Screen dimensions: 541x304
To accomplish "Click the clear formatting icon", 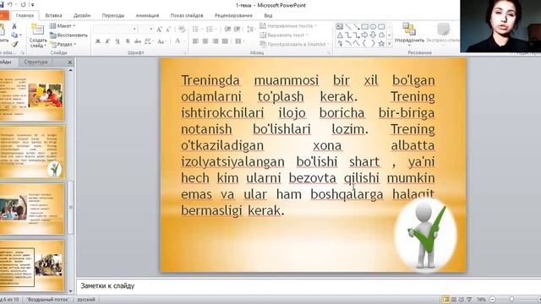I will (182, 30).
